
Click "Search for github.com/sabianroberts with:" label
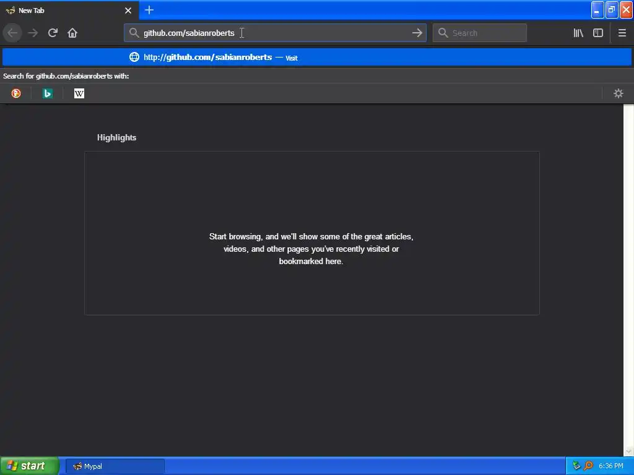point(66,76)
